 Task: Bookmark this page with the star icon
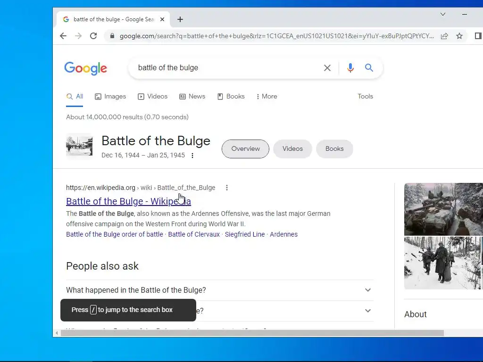[x=459, y=36]
